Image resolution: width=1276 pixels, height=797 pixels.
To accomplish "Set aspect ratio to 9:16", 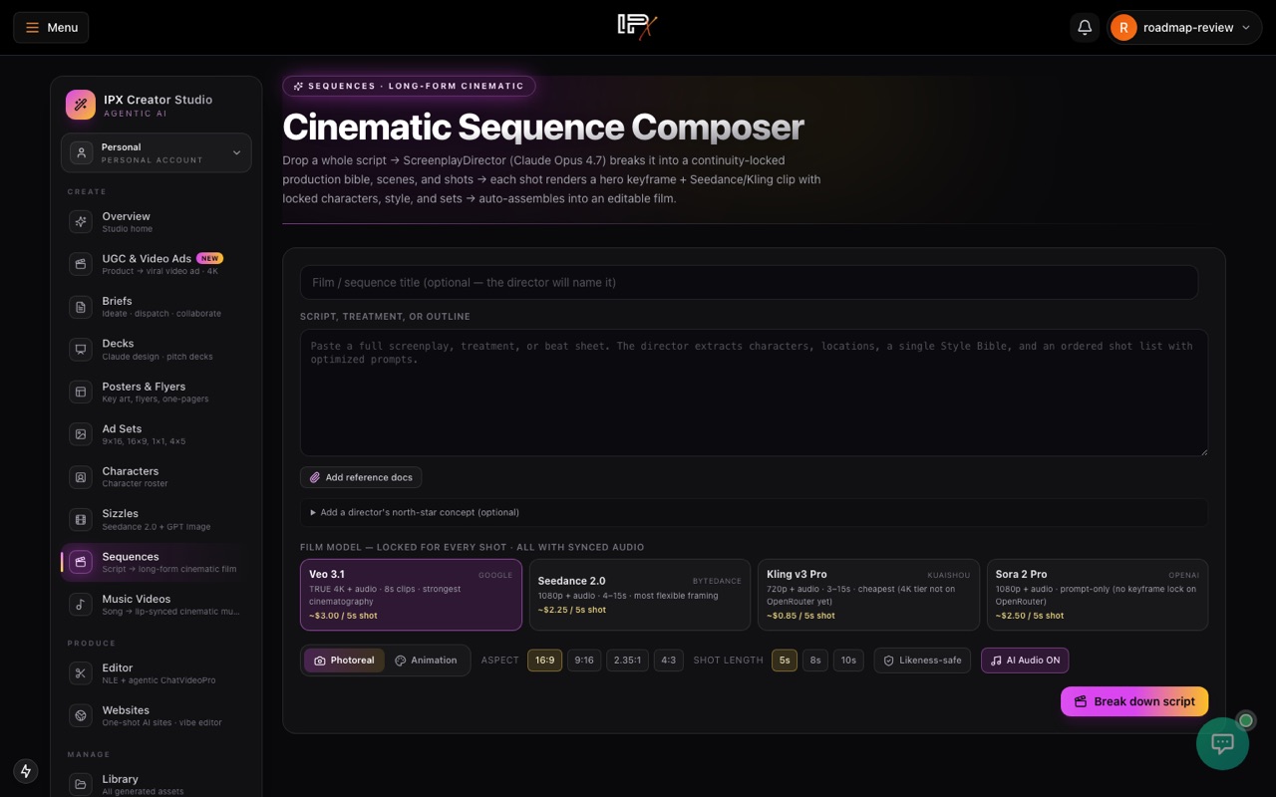I will 584,660.
